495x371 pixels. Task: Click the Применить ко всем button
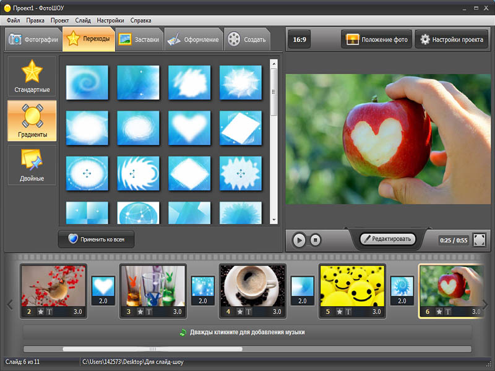pos(96,239)
